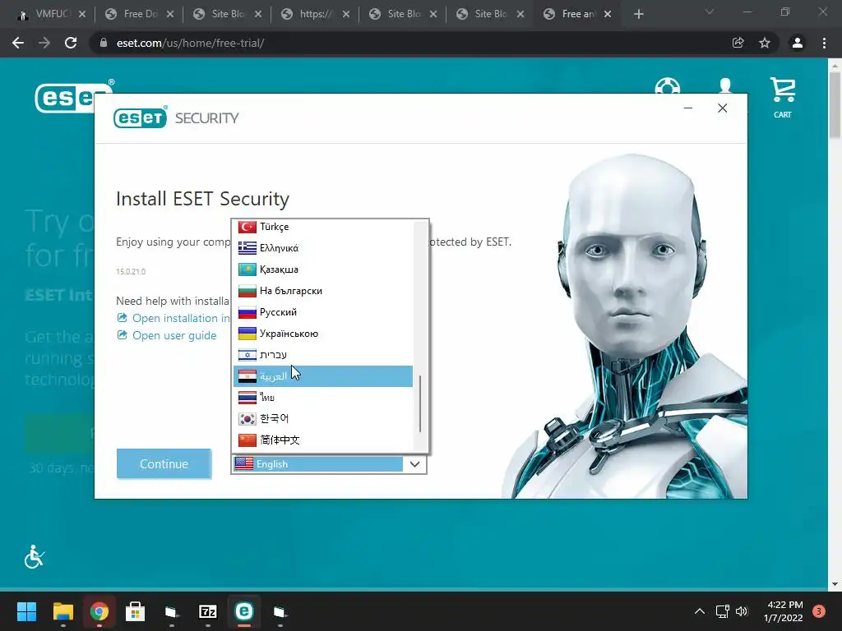This screenshot has width=842, height=631.
Task: Minimize the ESET Security installer dialog
Action: coord(688,108)
